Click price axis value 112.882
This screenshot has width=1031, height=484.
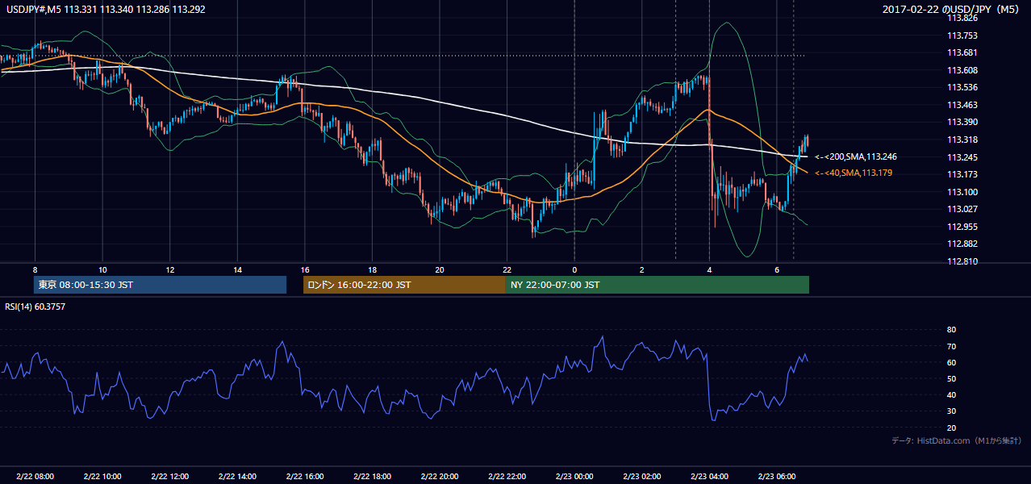(963, 244)
